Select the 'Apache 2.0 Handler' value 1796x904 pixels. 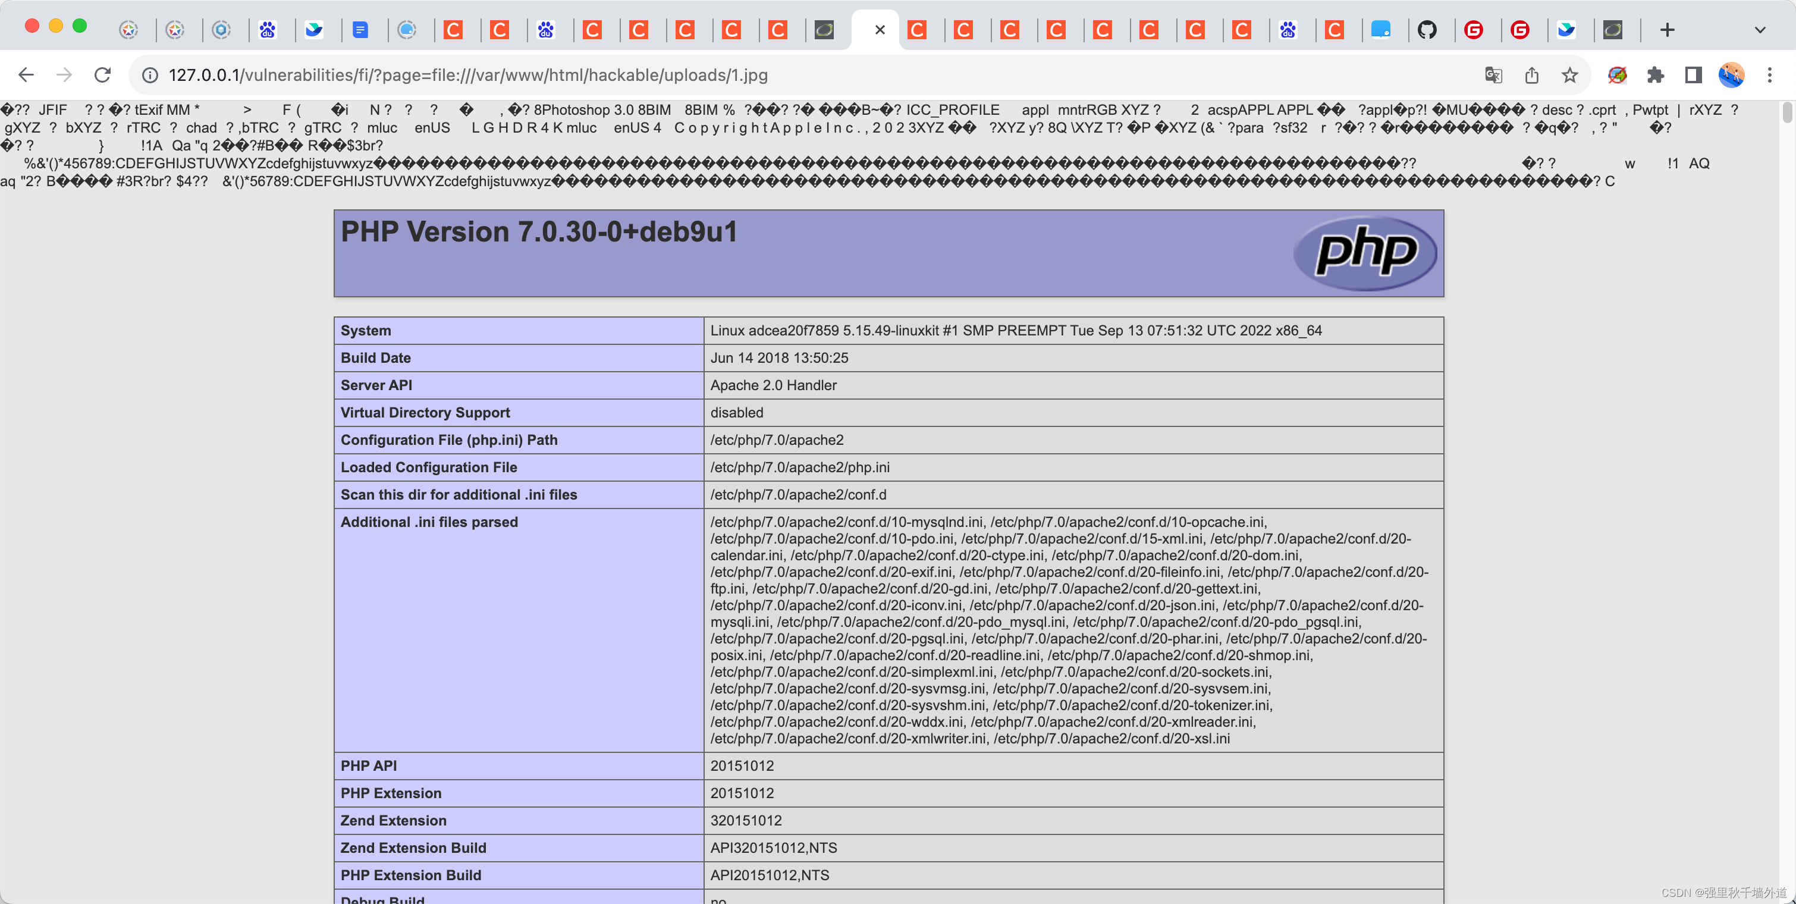pyautogui.click(x=773, y=385)
